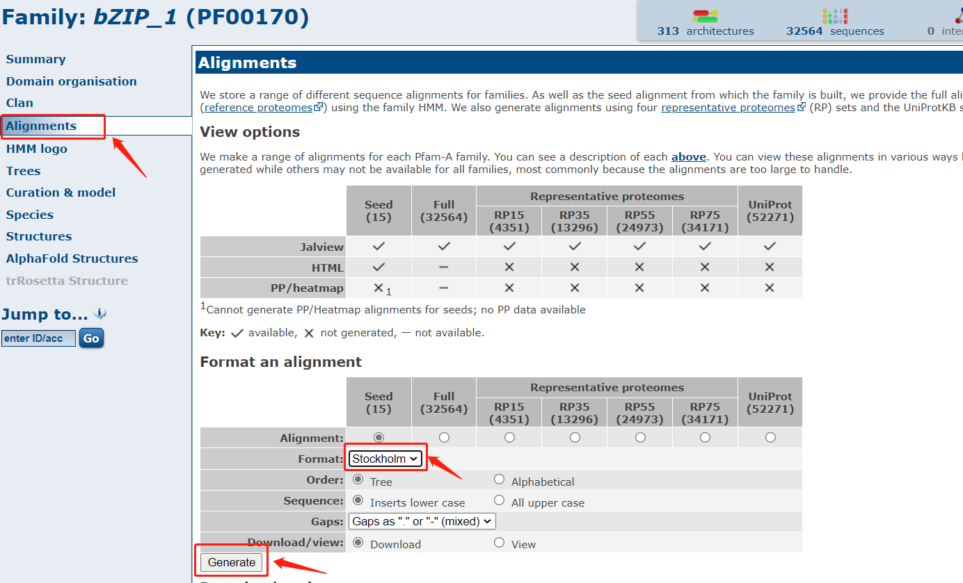This screenshot has height=583, width=963.
Task: Open Jalview checkmark for UniProt alignment
Action: pyautogui.click(x=770, y=246)
